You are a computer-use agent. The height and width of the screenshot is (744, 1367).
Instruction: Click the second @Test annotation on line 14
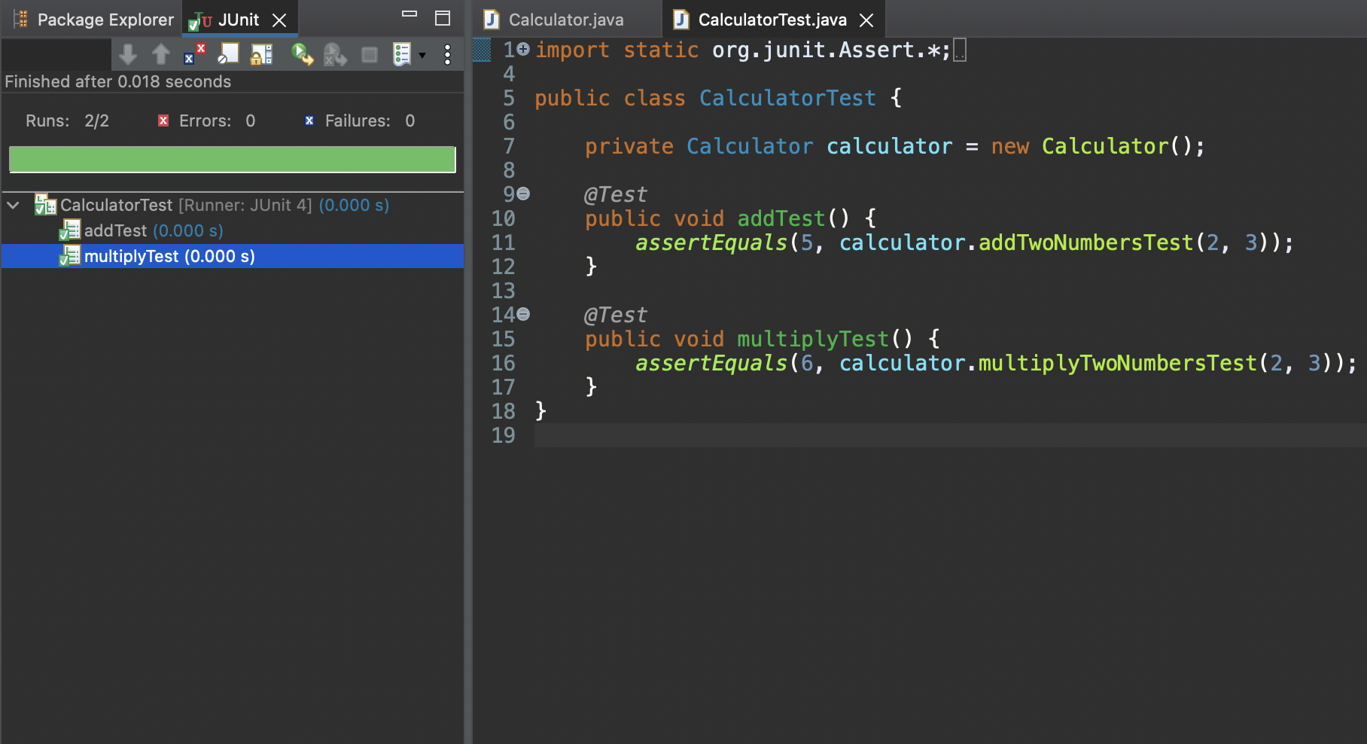coord(616,315)
